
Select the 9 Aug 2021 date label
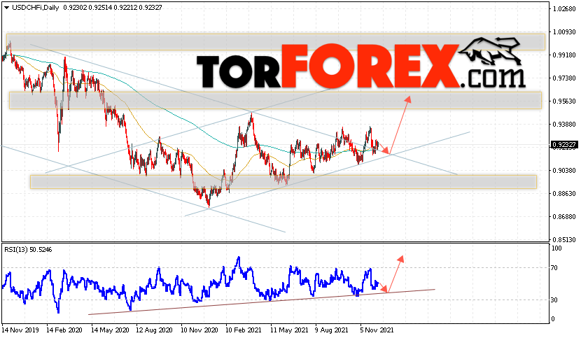[x=332, y=330]
